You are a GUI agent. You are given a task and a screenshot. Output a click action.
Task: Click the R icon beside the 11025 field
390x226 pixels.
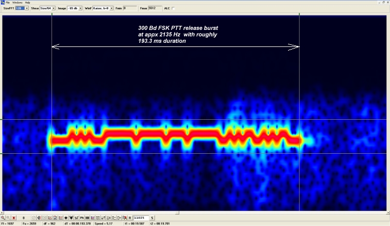point(130,218)
